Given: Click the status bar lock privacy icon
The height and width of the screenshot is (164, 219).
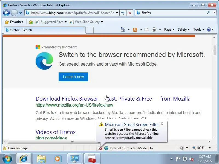Looking at the screenshot, I should coord(181,148).
